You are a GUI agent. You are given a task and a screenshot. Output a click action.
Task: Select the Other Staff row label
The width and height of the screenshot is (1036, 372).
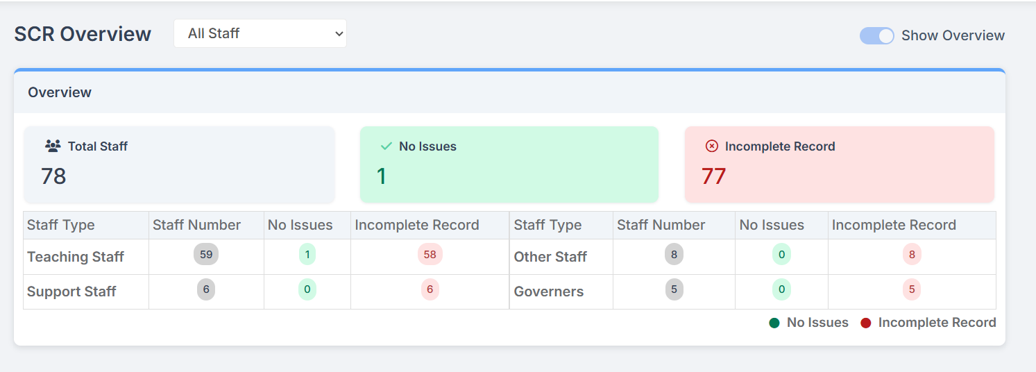pyautogui.click(x=550, y=257)
